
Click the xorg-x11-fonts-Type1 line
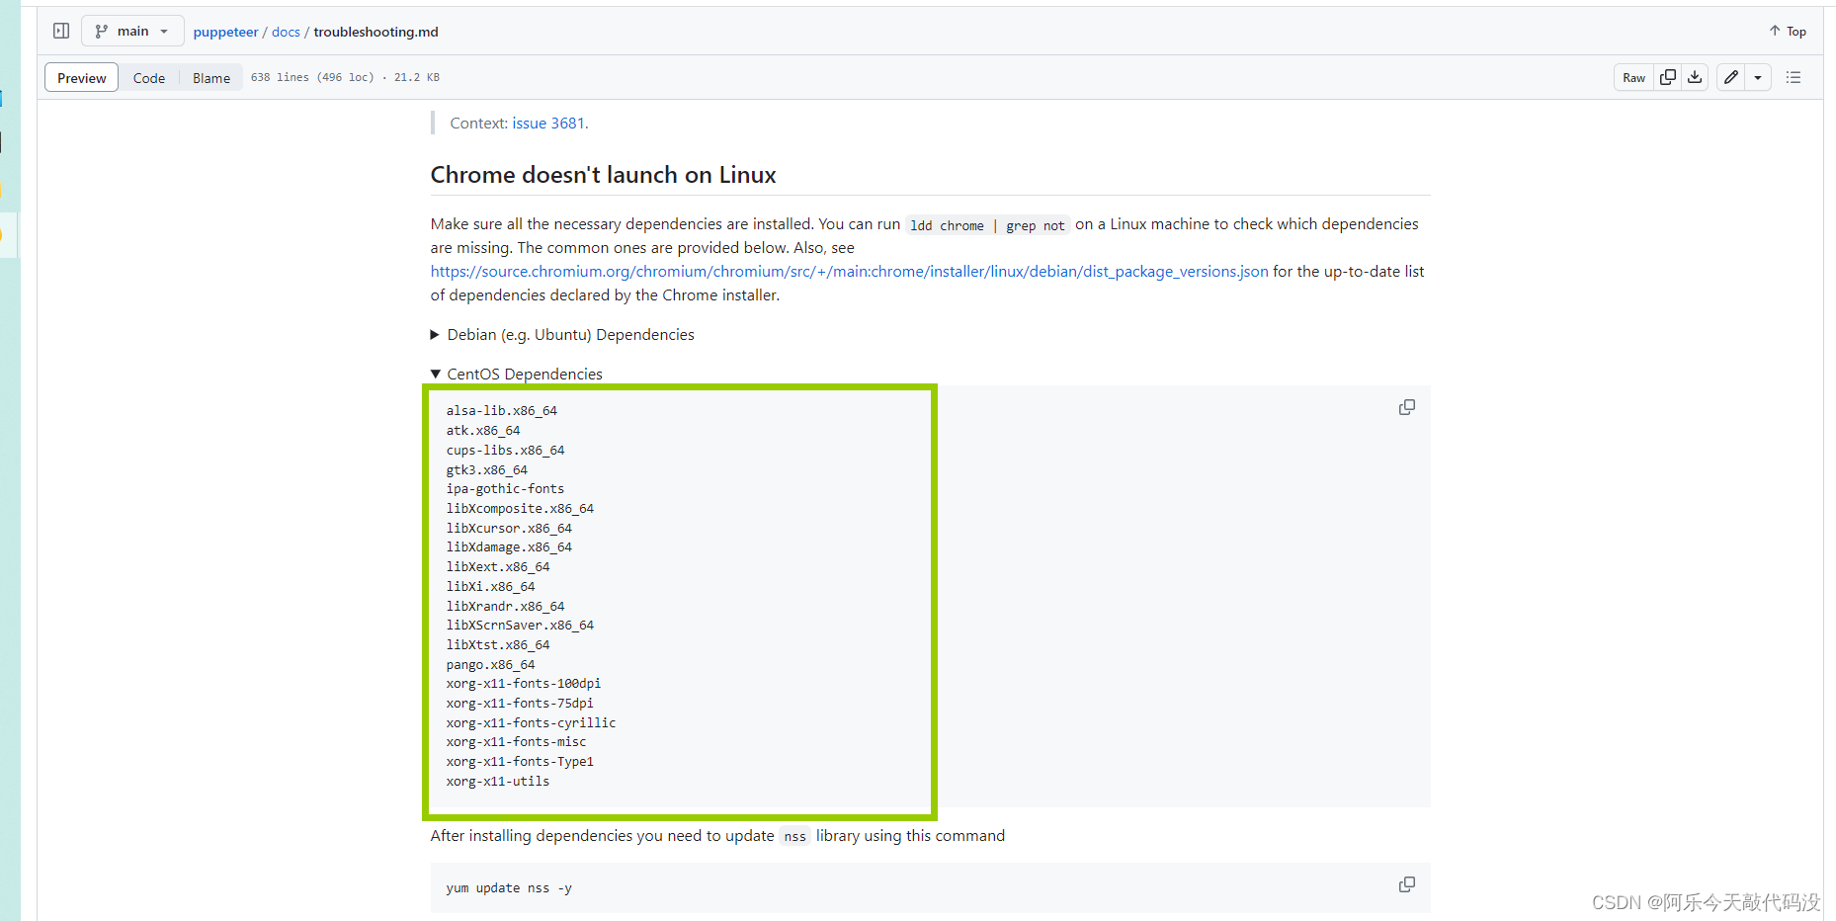pos(520,761)
